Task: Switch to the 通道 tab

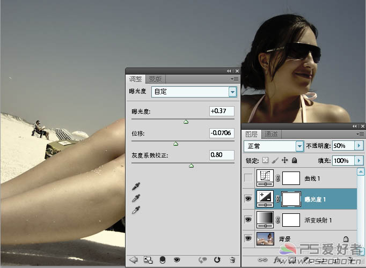Action: tap(272, 134)
